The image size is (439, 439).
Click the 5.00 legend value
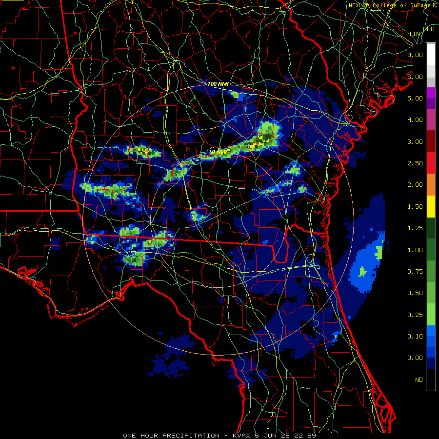pos(415,98)
